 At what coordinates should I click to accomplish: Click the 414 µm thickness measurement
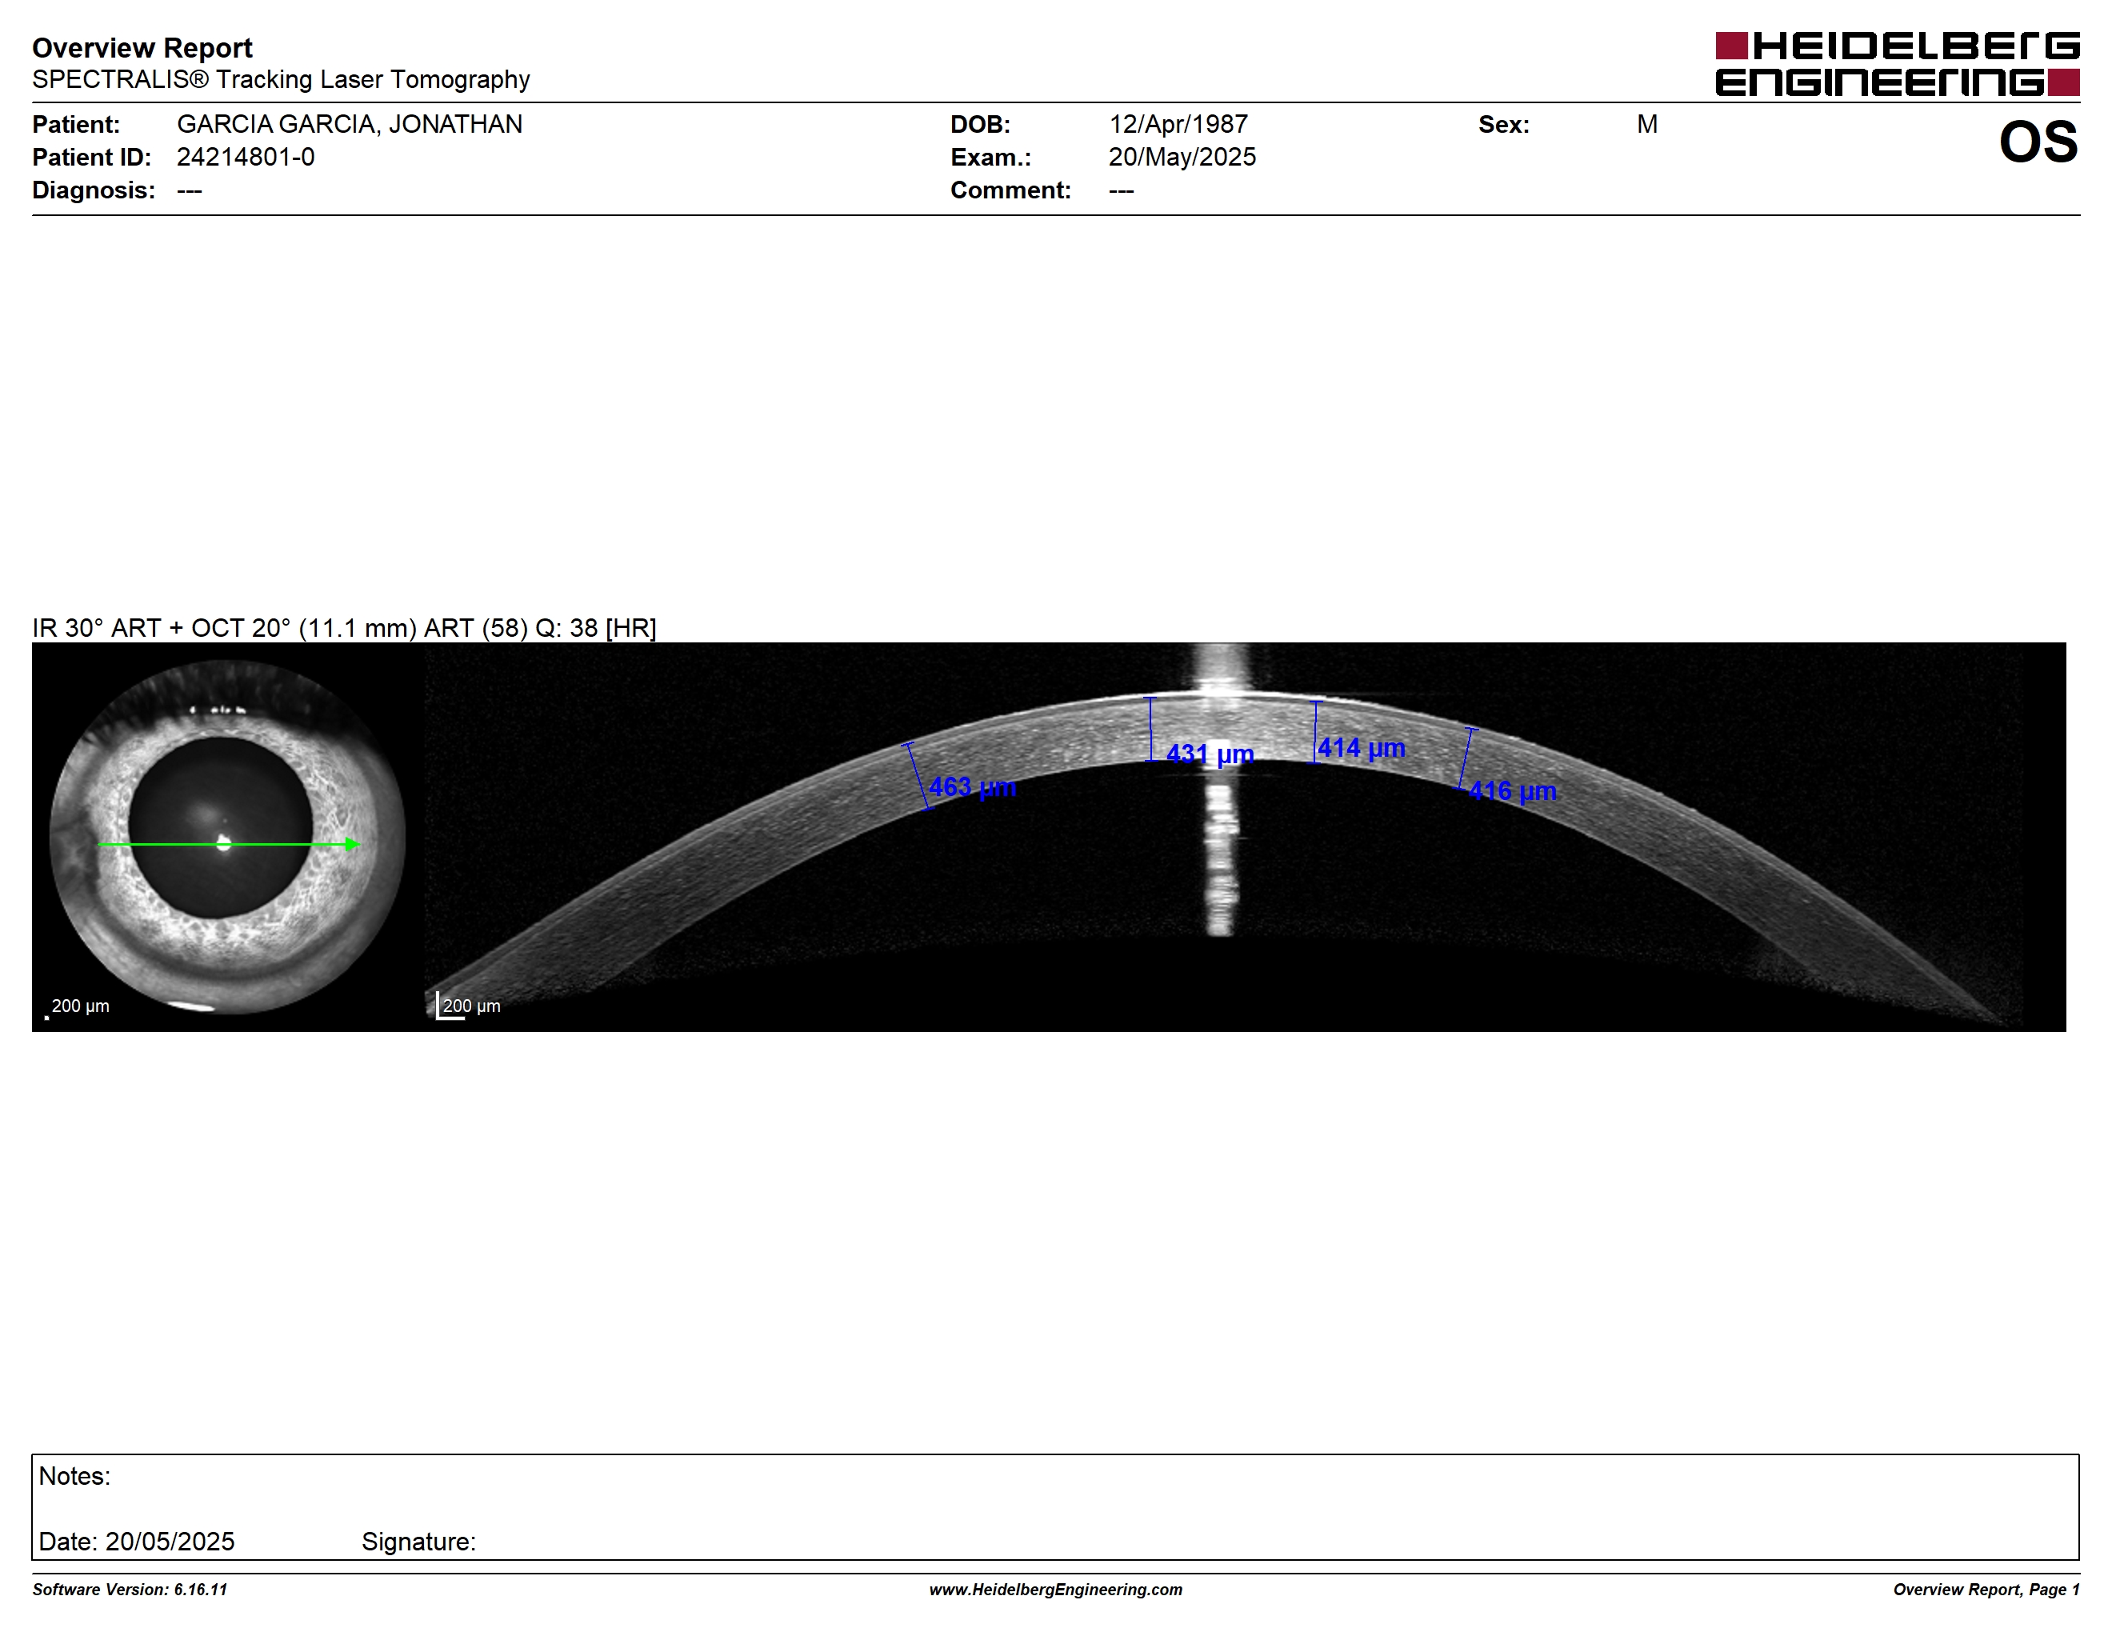click(1361, 747)
